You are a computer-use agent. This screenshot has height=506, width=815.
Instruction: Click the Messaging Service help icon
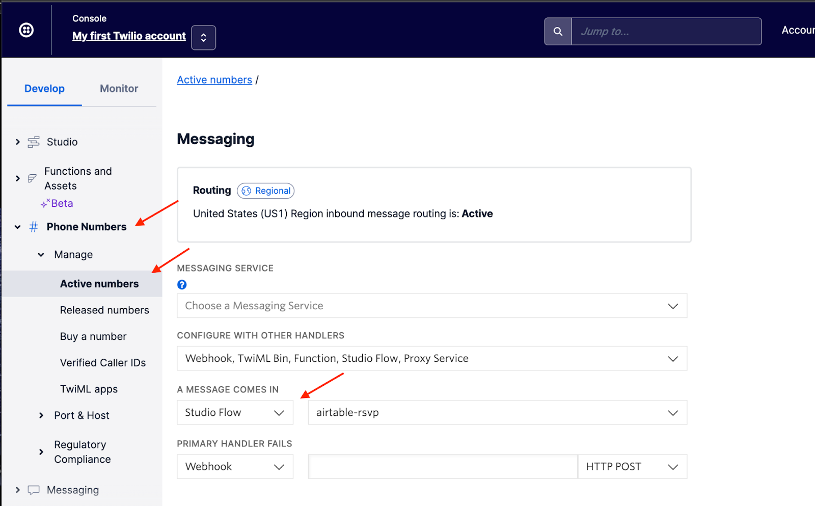pos(182,285)
